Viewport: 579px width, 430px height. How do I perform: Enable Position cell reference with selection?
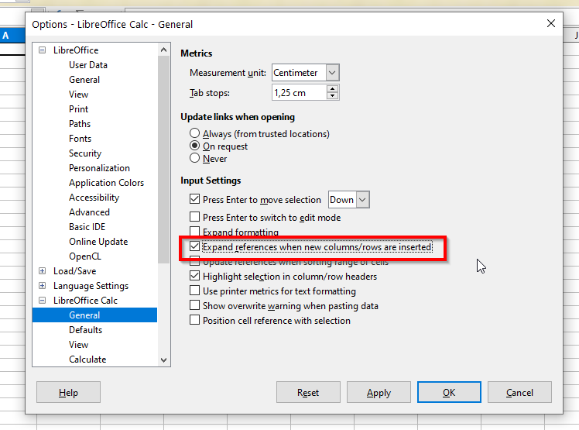click(194, 320)
